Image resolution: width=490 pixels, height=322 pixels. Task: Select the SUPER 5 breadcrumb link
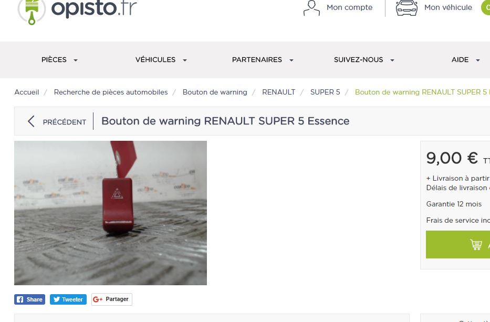[x=325, y=92]
